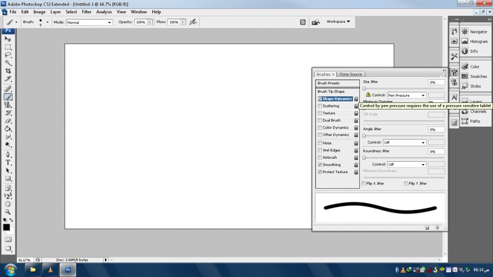Open Flow slider arrow
Screen dimensions: 493x277
click(183, 22)
